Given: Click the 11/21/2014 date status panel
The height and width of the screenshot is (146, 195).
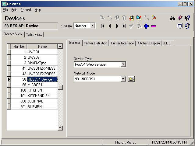Looking at the screenshot, I should point(169,142).
